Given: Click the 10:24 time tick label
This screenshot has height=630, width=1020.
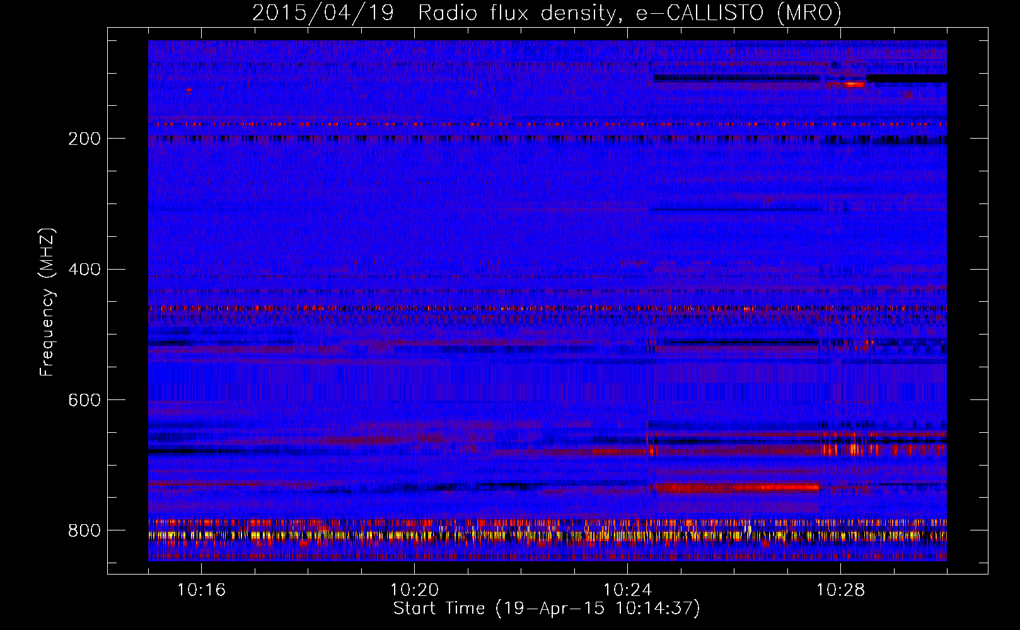Looking at the screenshot, I should pos(627,590).
